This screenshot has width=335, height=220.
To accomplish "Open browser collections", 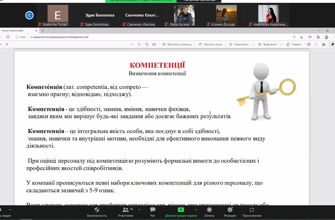I will click(318, 37).
